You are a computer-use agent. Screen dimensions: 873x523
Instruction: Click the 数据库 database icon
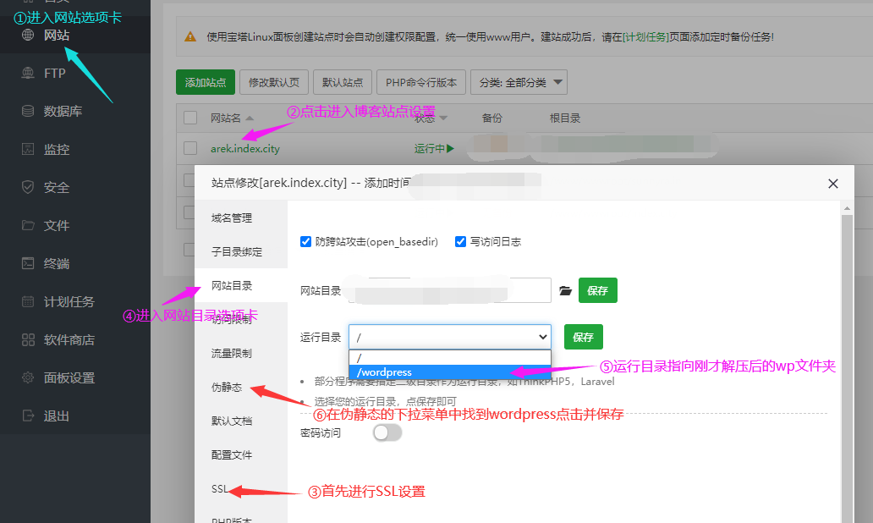tap(28, 111)
